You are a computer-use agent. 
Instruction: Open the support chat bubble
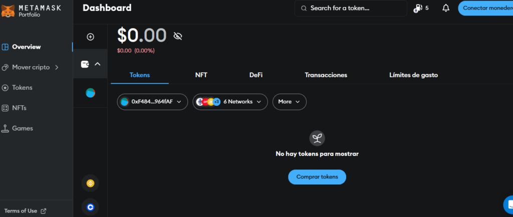(509, 204)
